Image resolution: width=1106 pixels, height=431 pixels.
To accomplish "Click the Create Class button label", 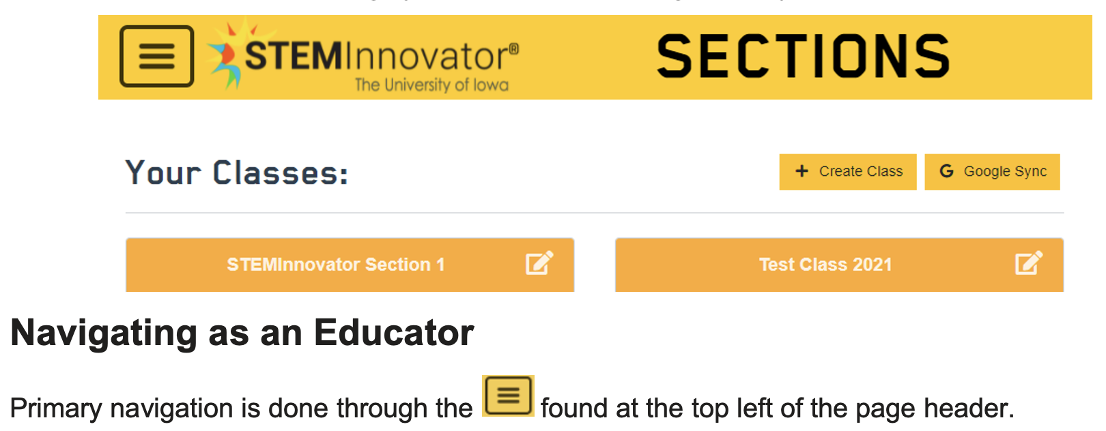I will click(x=860, y=171).
